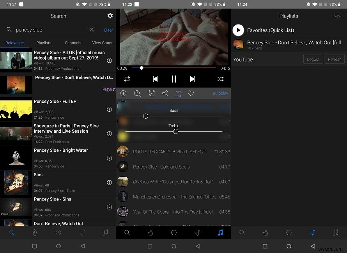The height and width of the screenshot is (253, 347).
Task: Tap Android back button on the Search screen
Action: 83,246
